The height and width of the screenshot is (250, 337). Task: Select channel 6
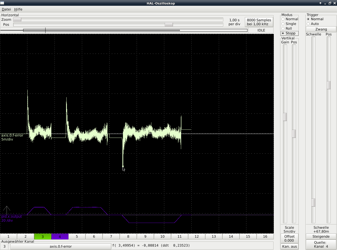(94, 237)
